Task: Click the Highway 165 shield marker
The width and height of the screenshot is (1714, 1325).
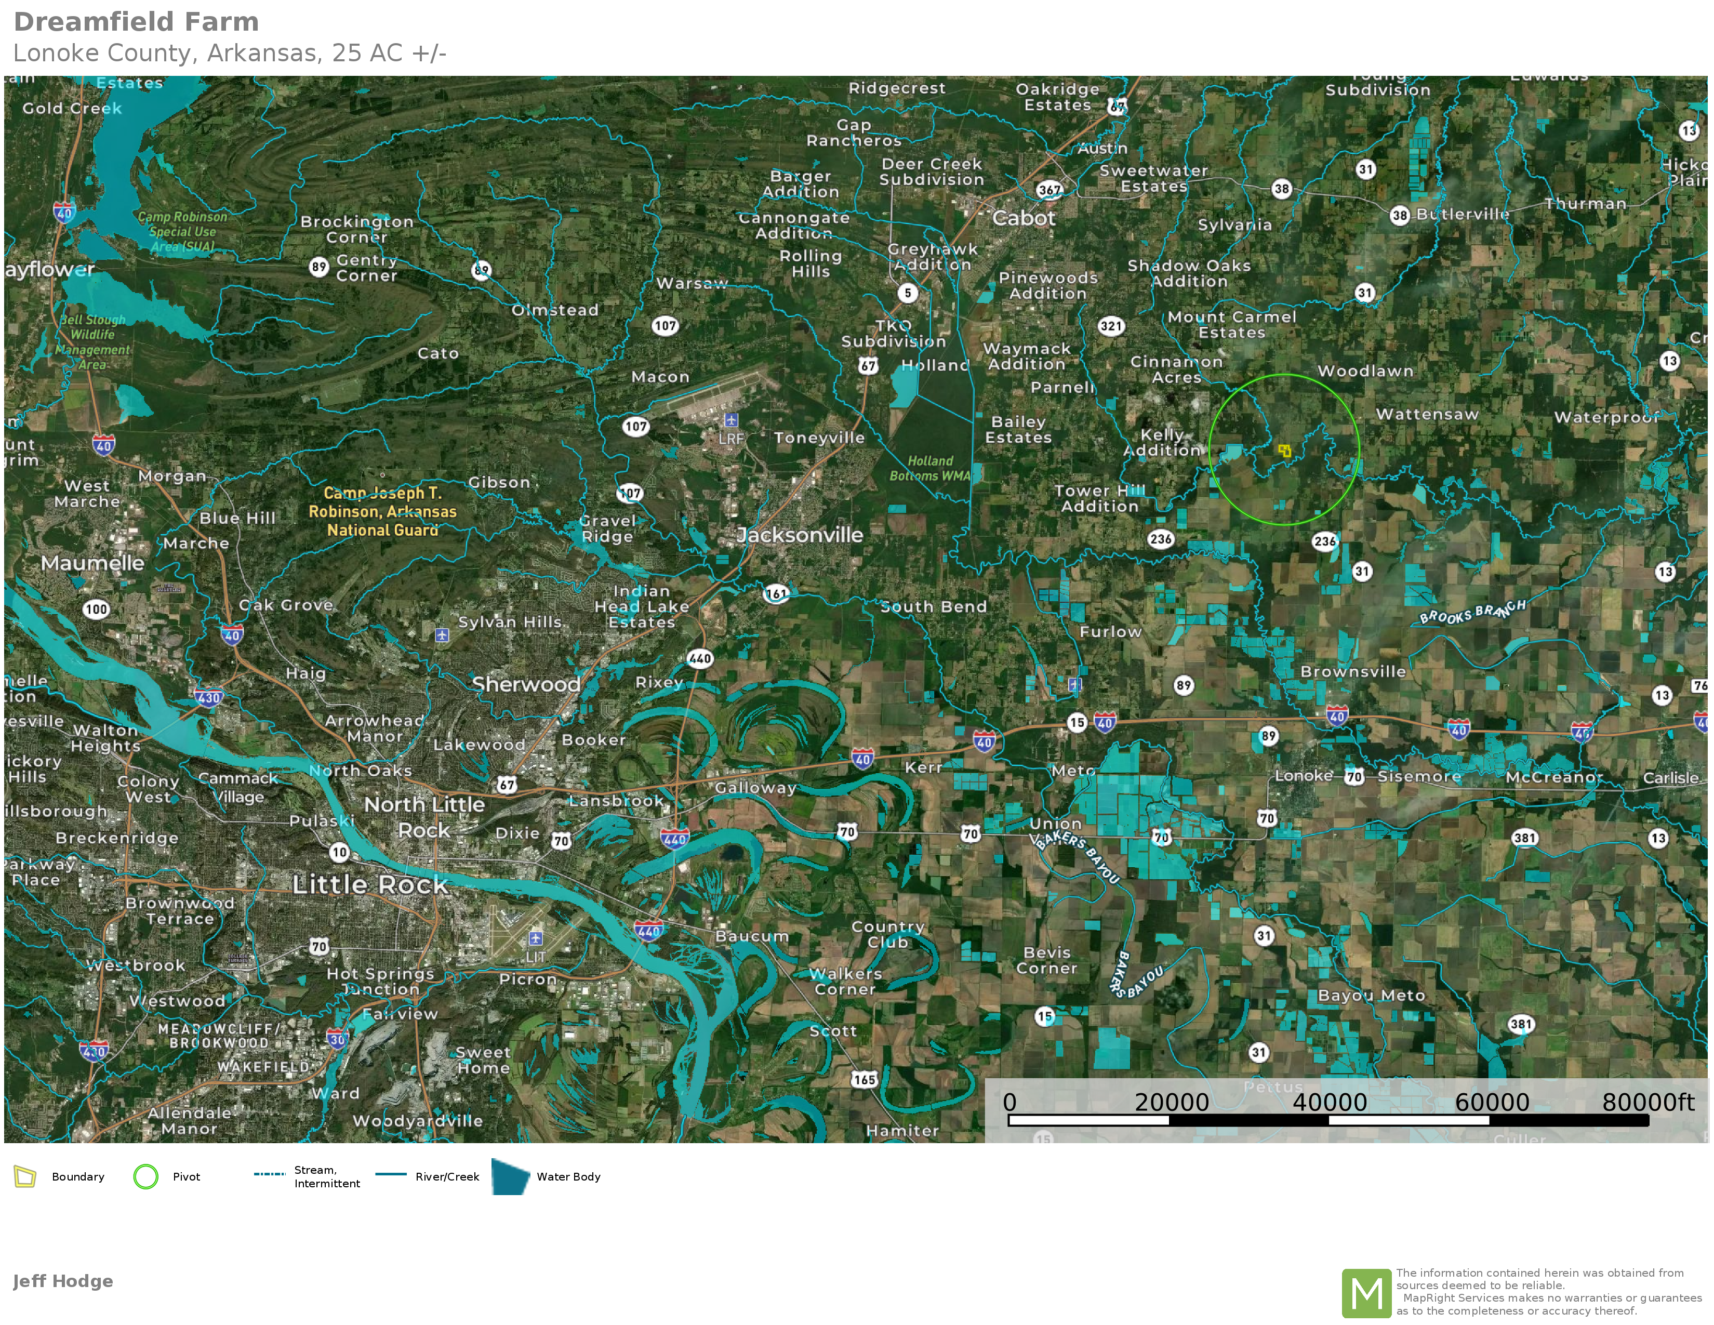Action: [864, 1079]
